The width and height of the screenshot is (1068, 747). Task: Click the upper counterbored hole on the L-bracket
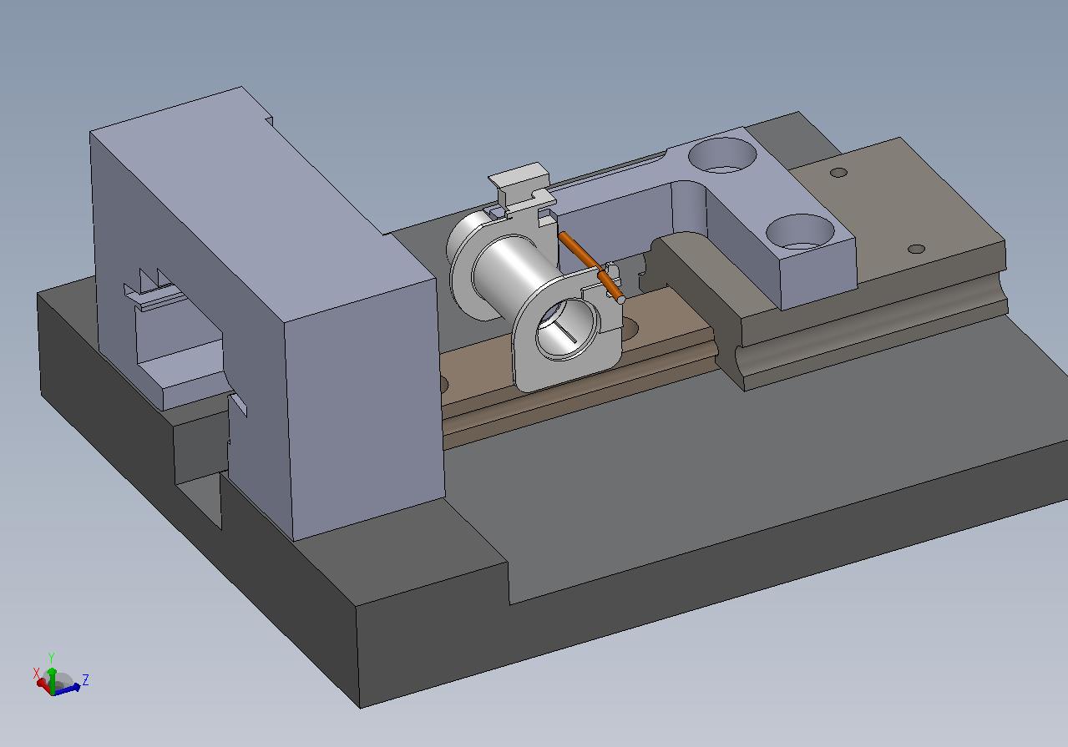click(x=723, y=155)
